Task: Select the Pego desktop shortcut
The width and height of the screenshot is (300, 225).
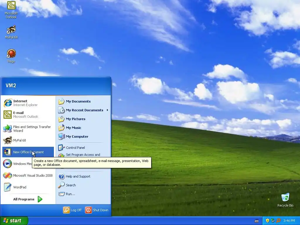Action: pos(11,56)
